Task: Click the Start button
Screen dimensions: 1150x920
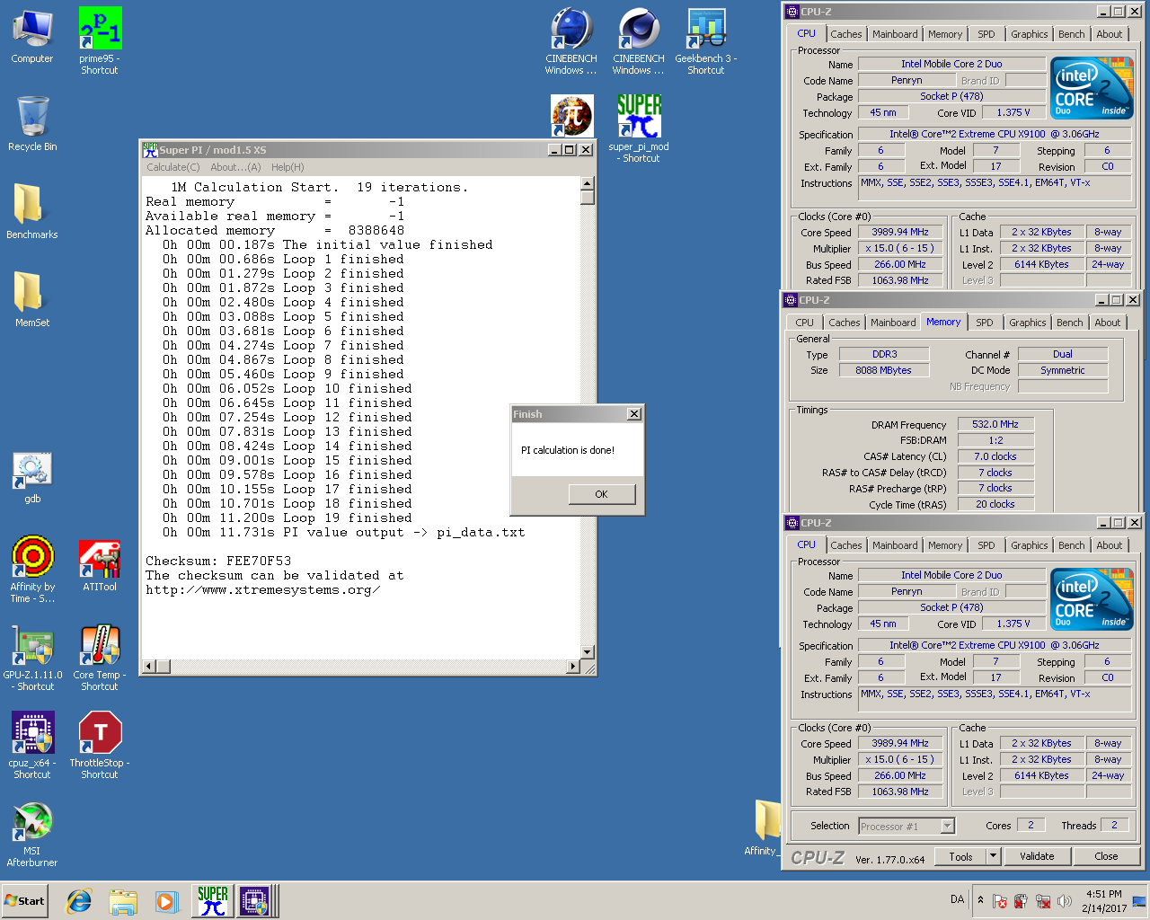Action: pyautogui.click(x=24, y=901)
